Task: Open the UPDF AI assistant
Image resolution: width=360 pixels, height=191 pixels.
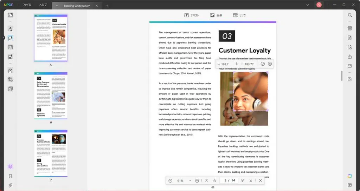Action: coord(350,176)
